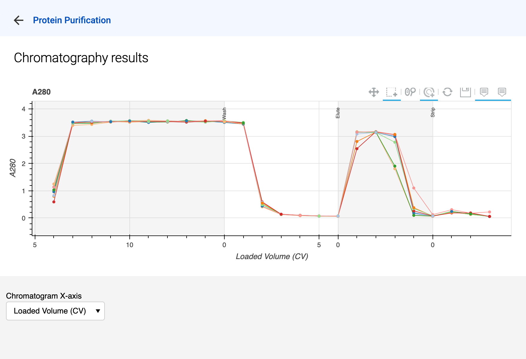Click the Strip phase marker label
Image resolution: width=526 pixels, height=359 pixels.
pos(433,112)
